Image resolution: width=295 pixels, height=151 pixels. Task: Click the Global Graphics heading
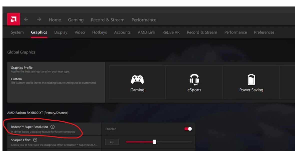[21, 52]
